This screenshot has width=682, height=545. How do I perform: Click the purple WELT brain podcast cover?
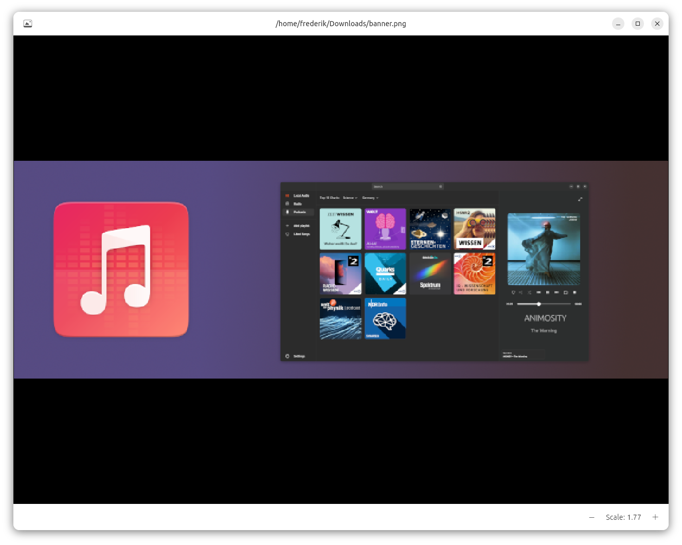pyautogui.click(x=385, y=229)
